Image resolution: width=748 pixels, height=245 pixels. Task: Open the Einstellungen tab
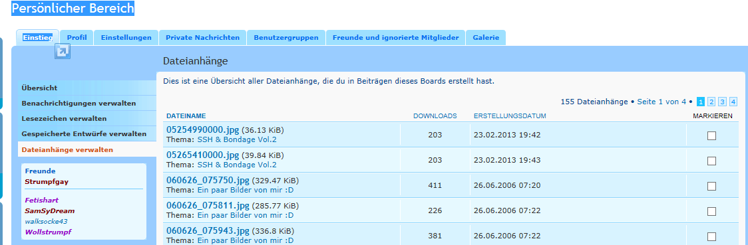126,38
